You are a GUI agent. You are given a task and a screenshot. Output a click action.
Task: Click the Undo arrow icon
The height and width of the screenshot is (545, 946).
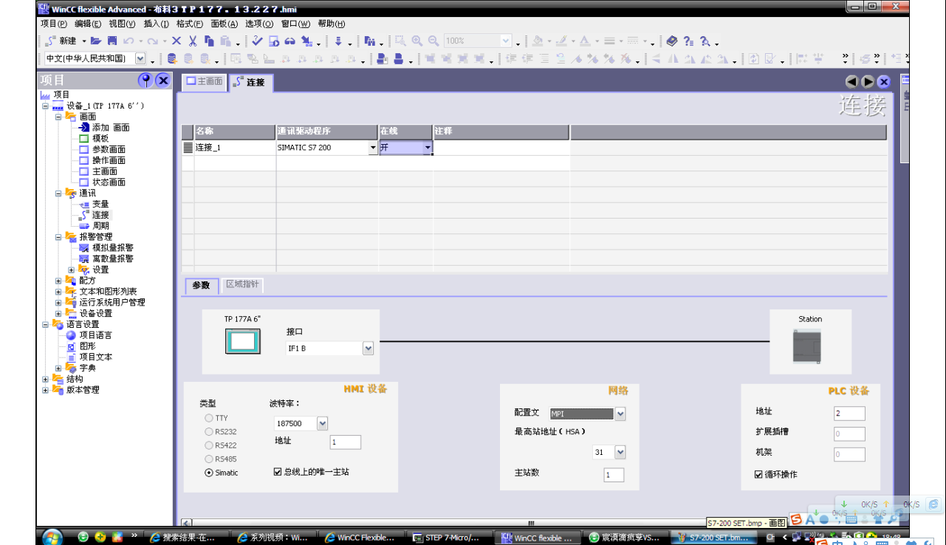click(128, 41)
